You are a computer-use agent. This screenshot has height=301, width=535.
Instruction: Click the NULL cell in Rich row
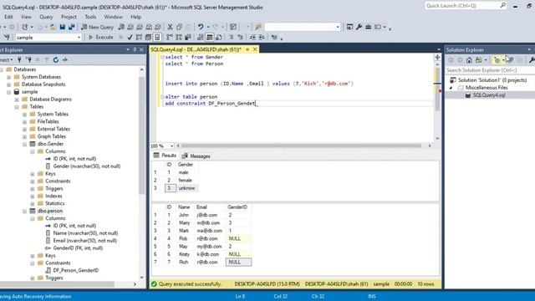pos(238,262)
